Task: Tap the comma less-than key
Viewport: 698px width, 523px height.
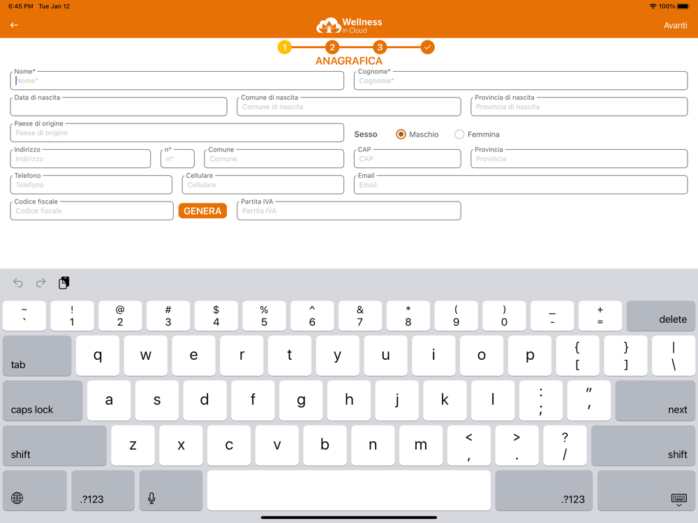Action: (469, 446)
